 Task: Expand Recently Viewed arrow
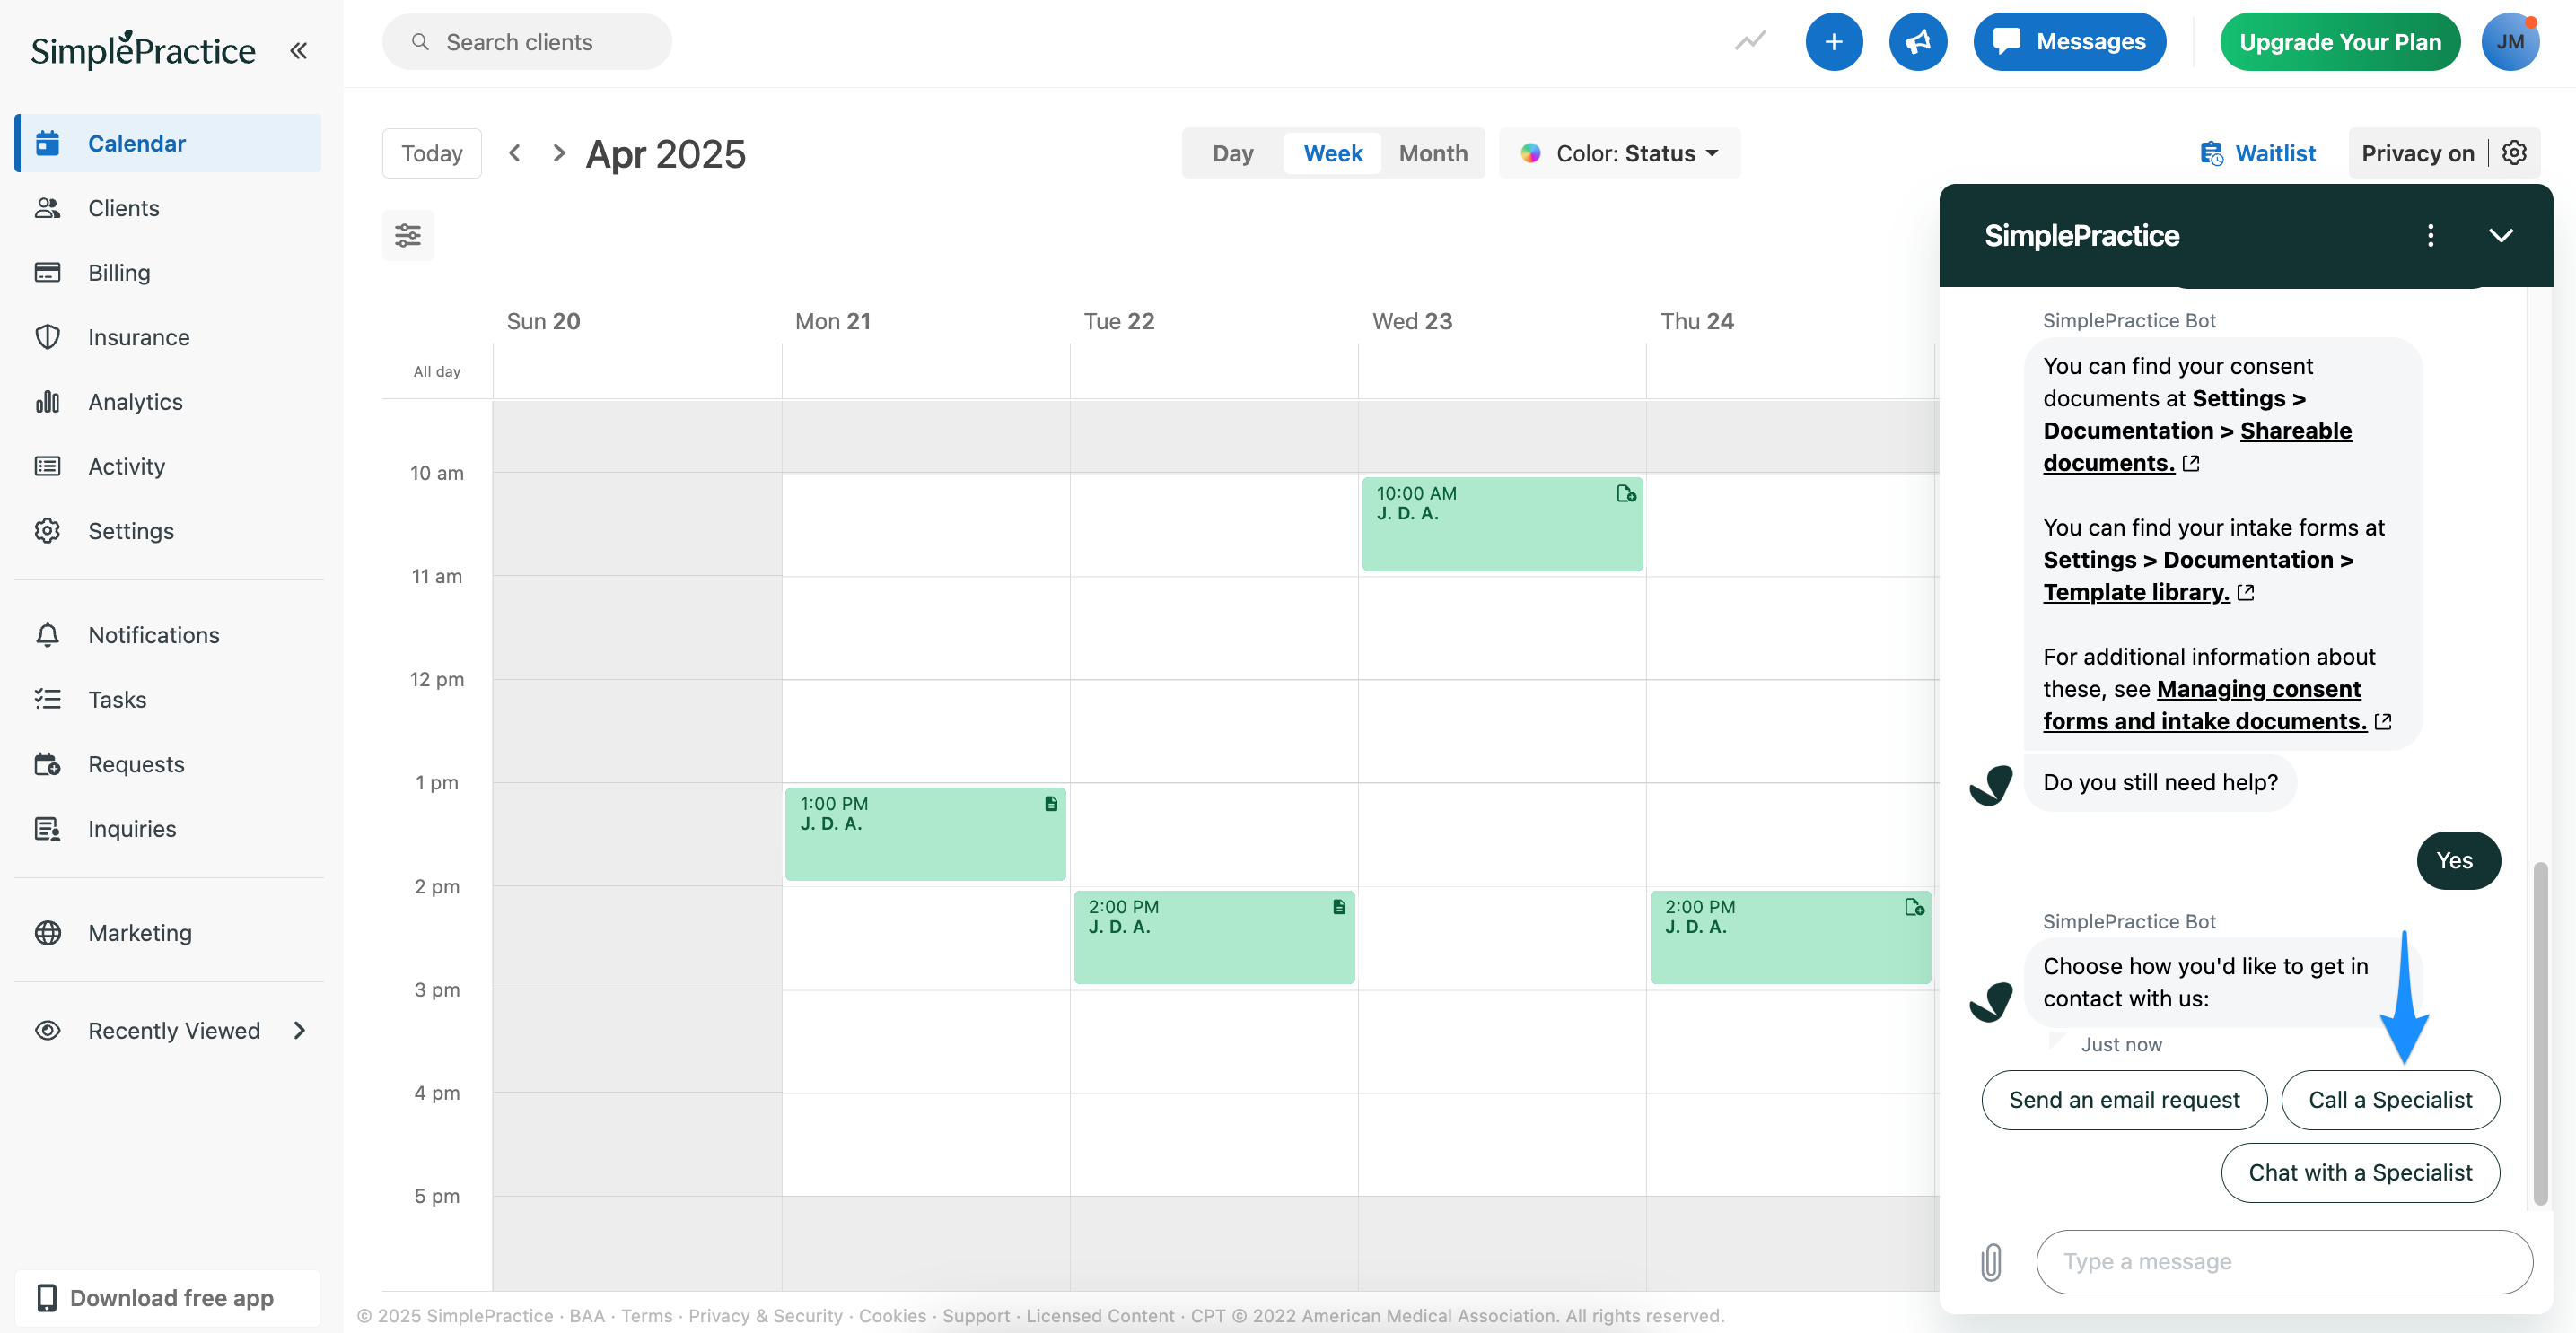pos(299,1030)
